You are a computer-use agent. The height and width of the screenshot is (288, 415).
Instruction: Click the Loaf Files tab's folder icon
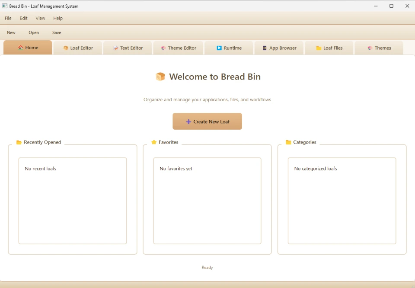click(319, 48)
